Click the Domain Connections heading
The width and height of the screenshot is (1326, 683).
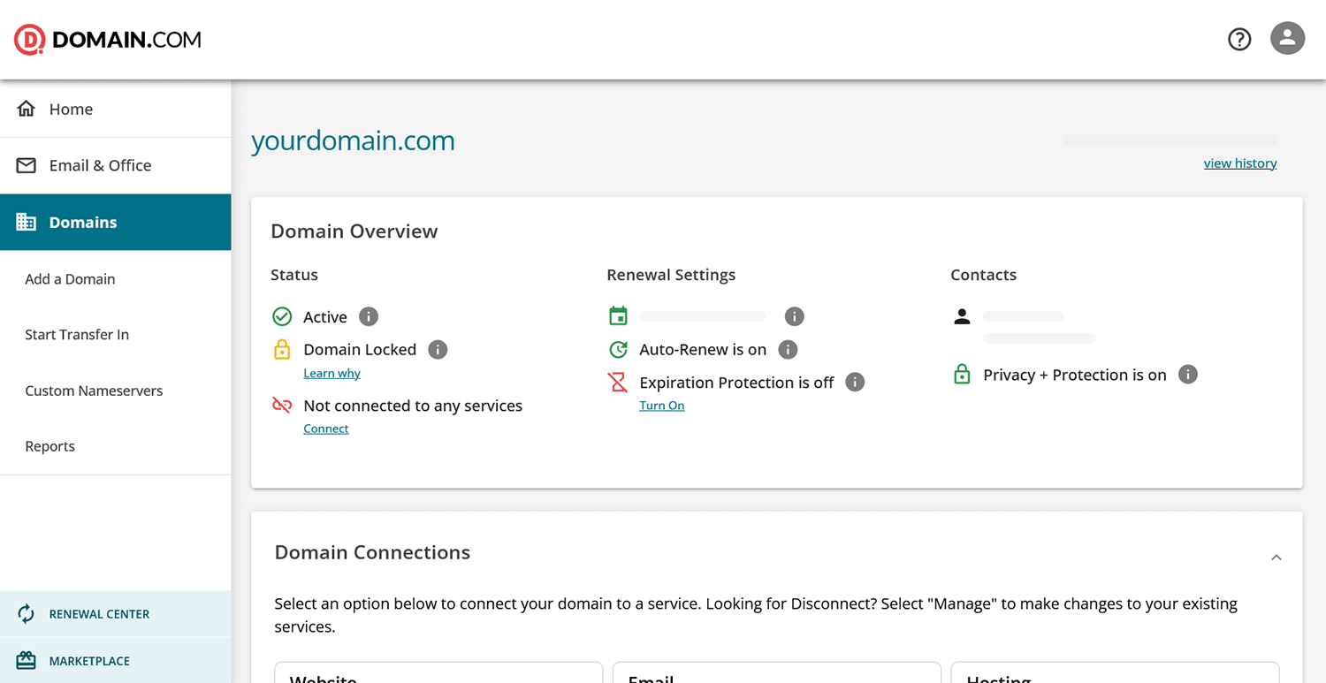pyautogui.click(x=372, y=552)
